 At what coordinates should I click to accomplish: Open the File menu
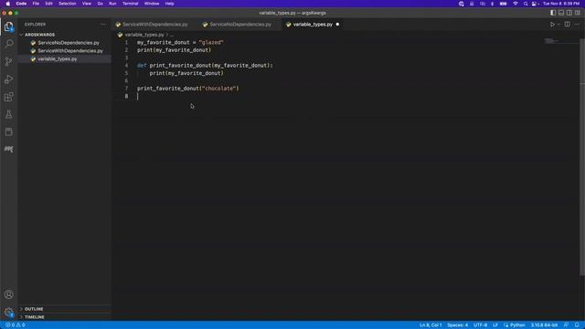tap(36, 4)
